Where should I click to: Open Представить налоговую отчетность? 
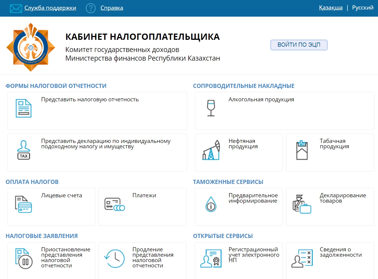pos(90,100)
